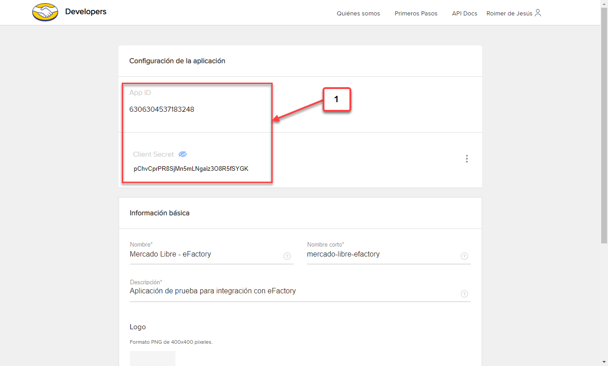Click the Configuración de la aplicación heading
The width and height of the screenshot is (608, 366).
click(x=177, y=61)
